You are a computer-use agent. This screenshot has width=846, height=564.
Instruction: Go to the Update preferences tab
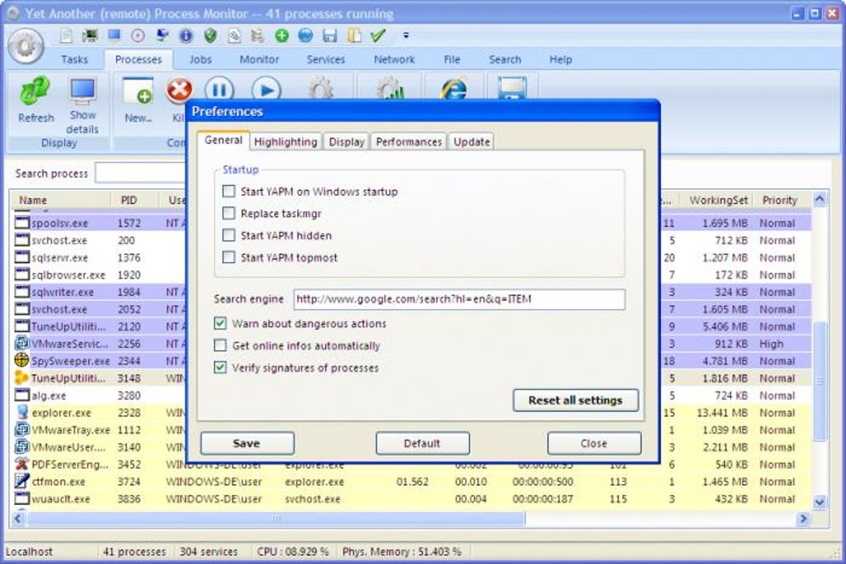(472, 142)
